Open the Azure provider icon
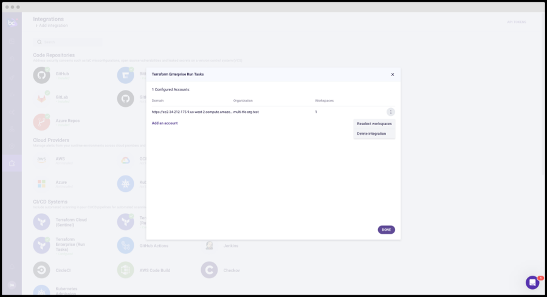Viewport: 547px width, 297px height. point(41,183)
